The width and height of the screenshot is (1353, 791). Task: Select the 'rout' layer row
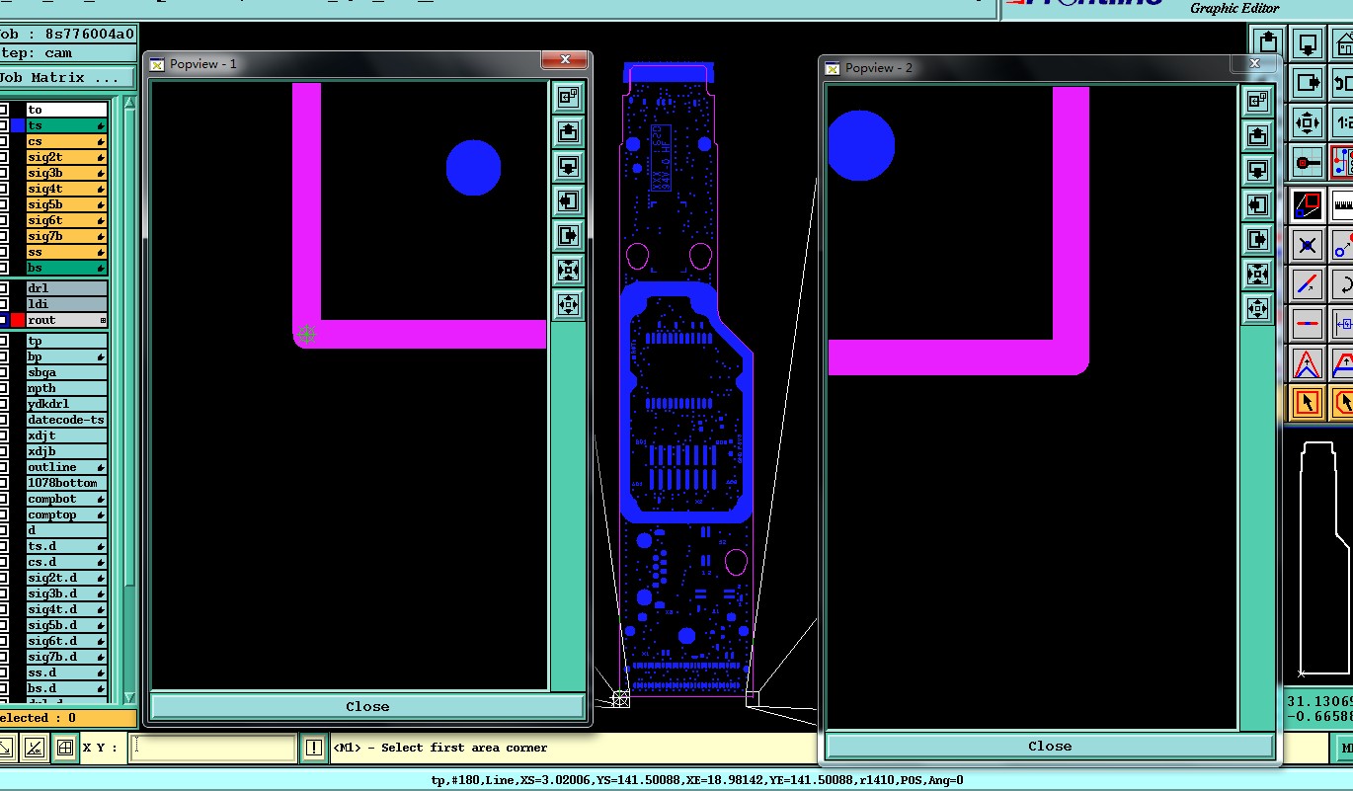(66, 320)
